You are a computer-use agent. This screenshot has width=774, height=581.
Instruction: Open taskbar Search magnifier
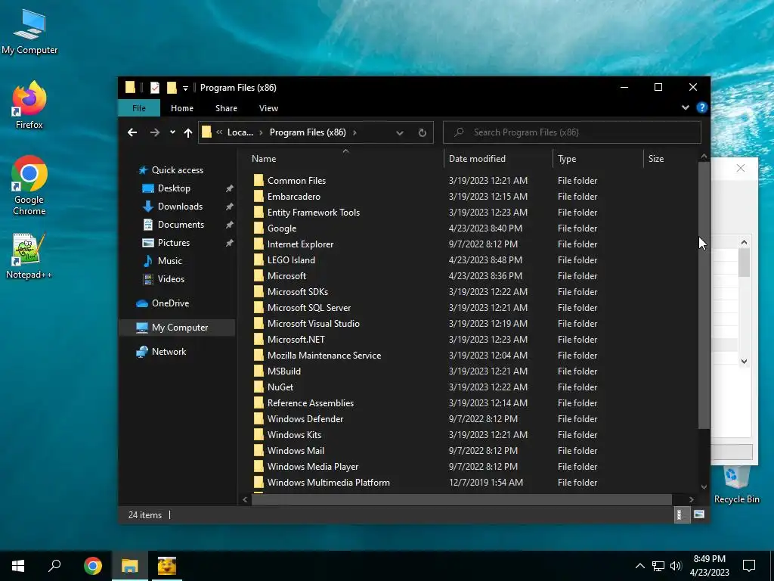[54, 566]
